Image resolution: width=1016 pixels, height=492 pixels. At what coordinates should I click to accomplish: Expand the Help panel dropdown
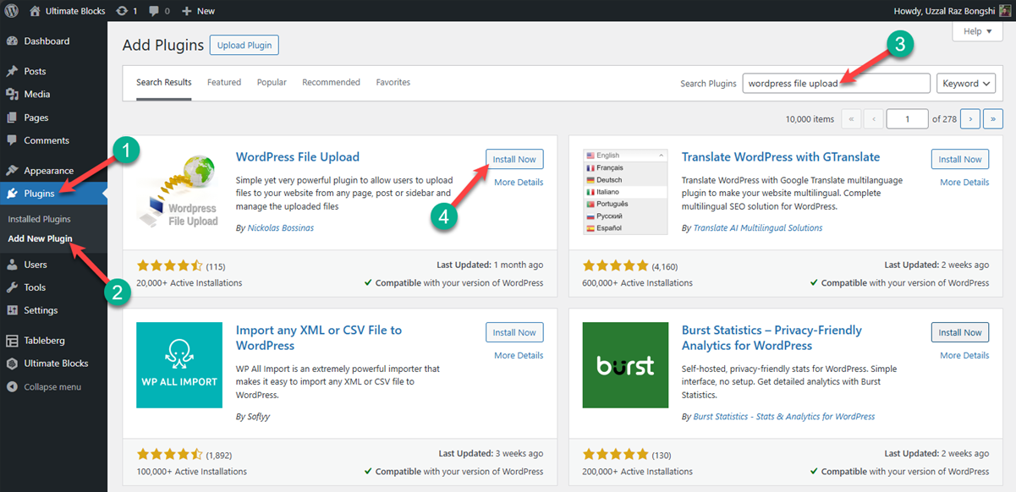977,31
